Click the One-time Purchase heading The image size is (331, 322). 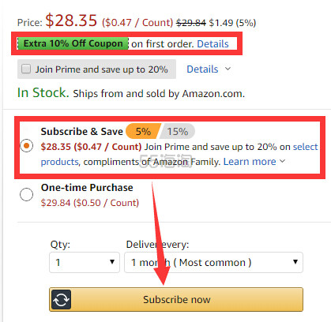pyautogui.click(x=87, y=188)
